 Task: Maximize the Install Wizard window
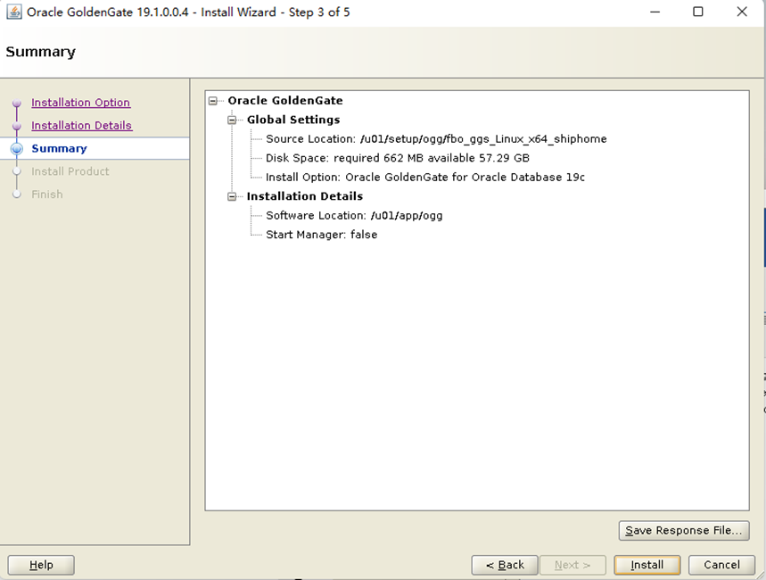698,12
